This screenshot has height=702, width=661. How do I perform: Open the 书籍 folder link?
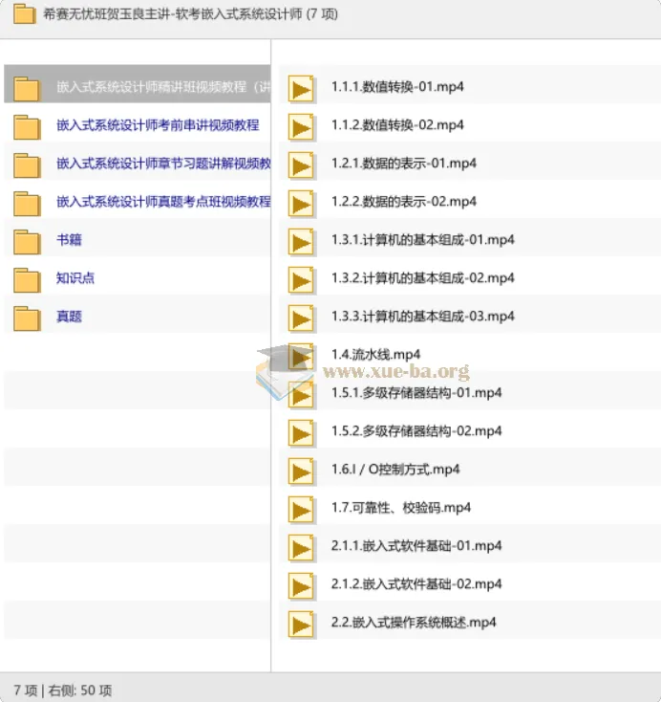click(69, 239)
